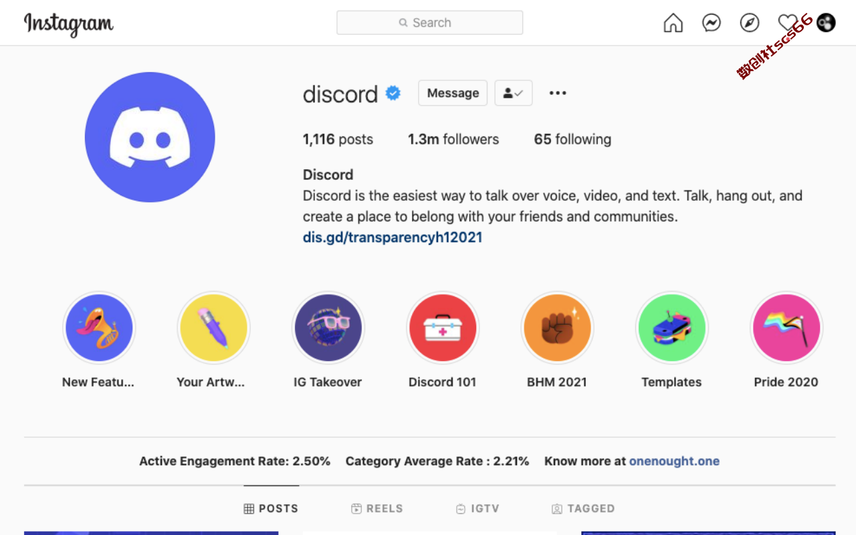The image size is (856, 535).
Task: Switch to the IGTV tab
Action: pyautogui.click(x=477, y=508)
